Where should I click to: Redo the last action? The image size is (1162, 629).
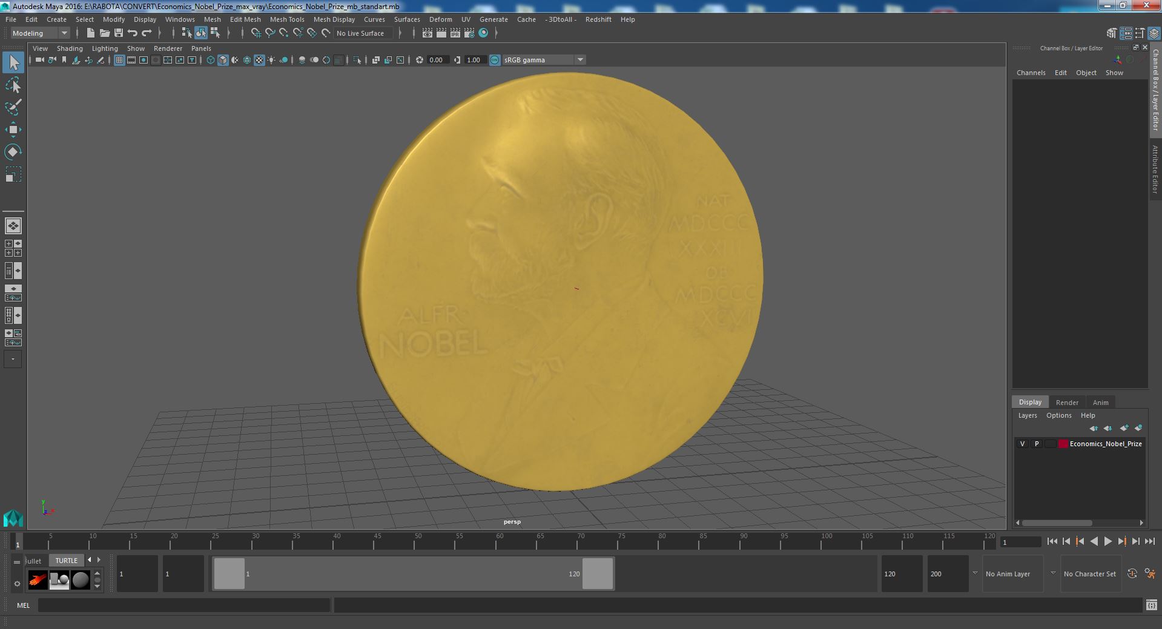tap(146, 33)
